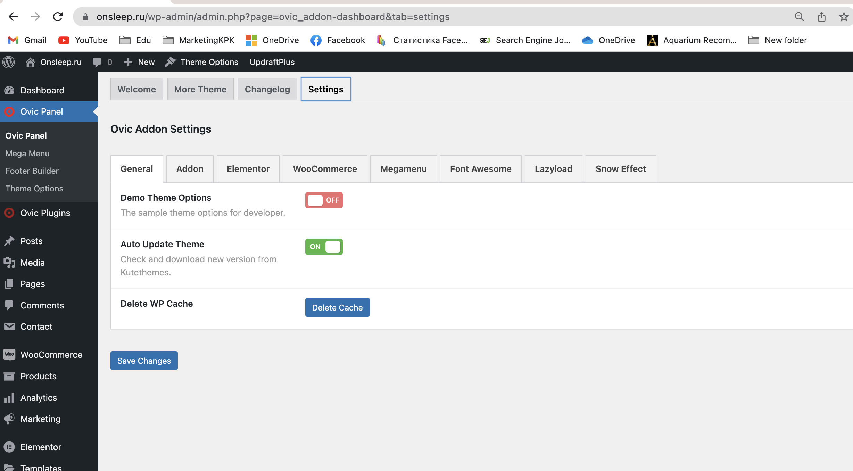
Task: Click the share icon in the address bar
Action: (821, 17)
